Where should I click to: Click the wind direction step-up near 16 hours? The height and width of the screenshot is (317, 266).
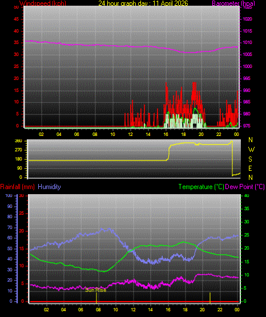[168, 153]
